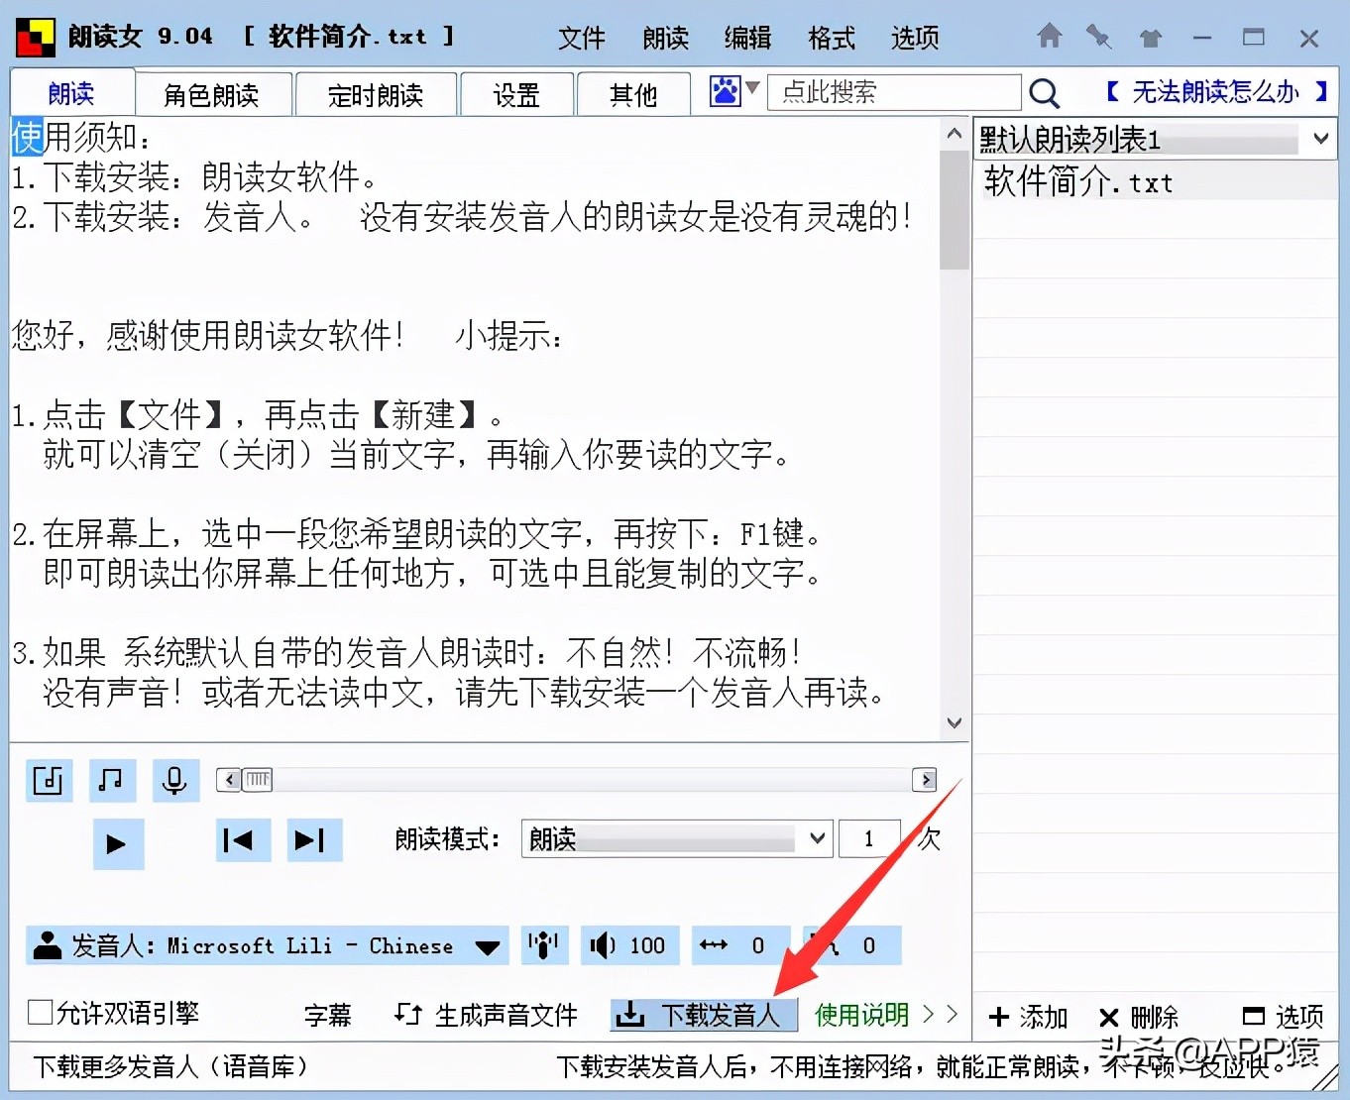The width and height of the screenshot is (1350, 1100).
Task: Skip to the next item button
Action: (313, 840)
